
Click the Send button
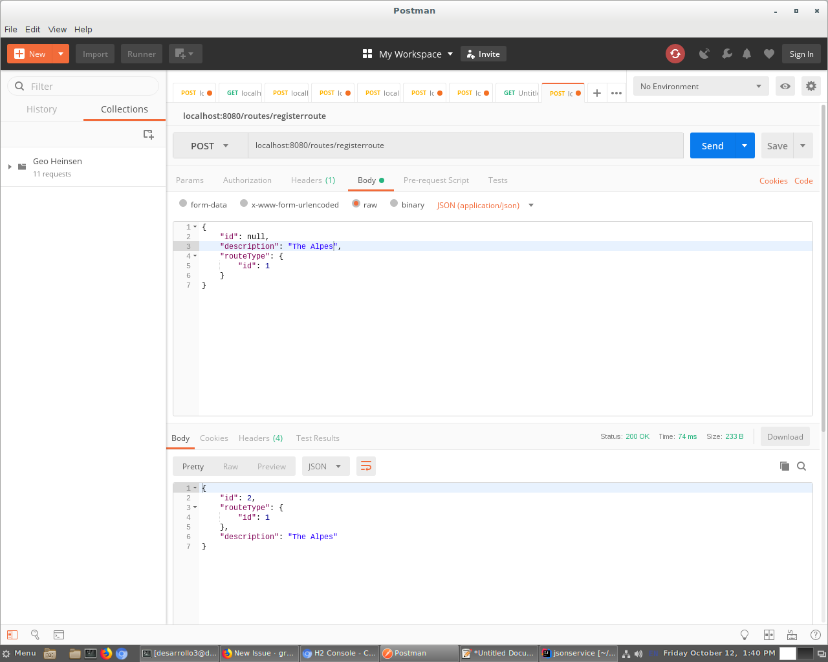[x=713, y=145]
